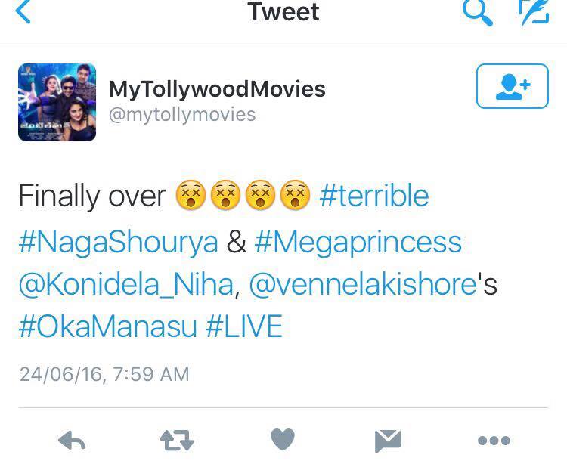Open the @mytollymovies handle
This screenshot has height=464, width=567.
click(182, 115)
